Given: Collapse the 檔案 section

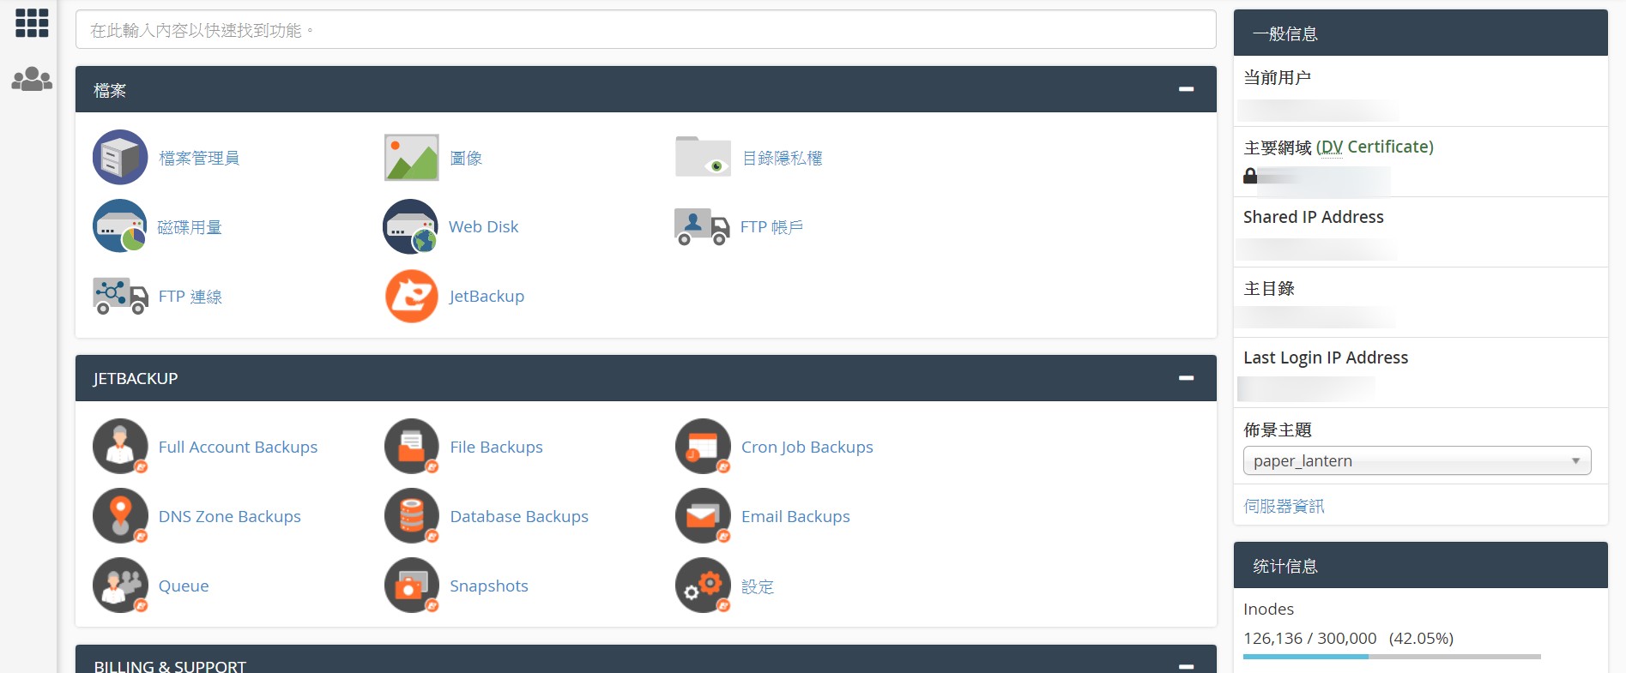Looking at the screenshot, I should [x=1186, y=89].
